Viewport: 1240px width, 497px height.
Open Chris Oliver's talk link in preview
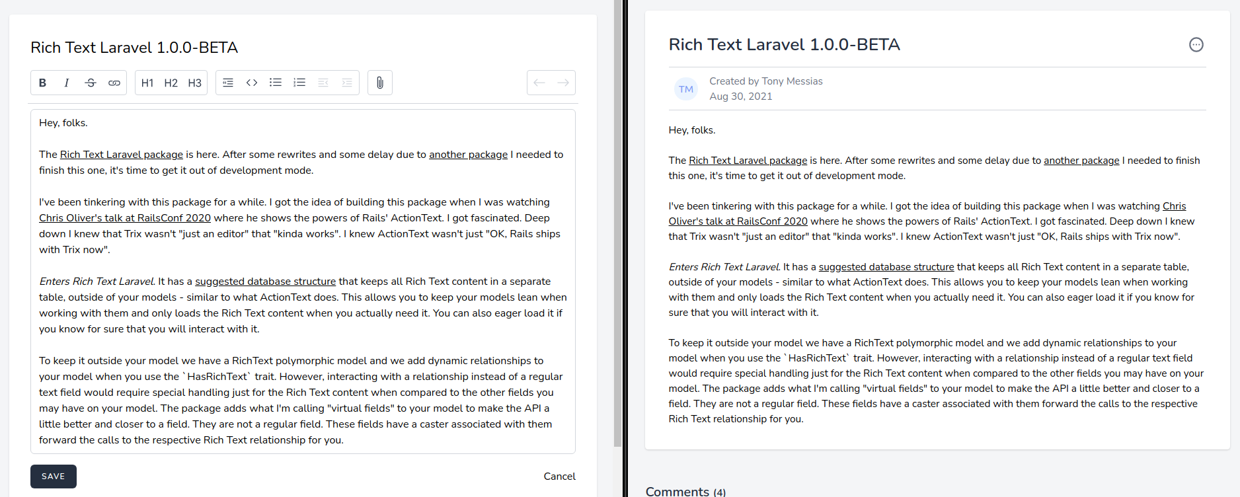click(738, 221)
